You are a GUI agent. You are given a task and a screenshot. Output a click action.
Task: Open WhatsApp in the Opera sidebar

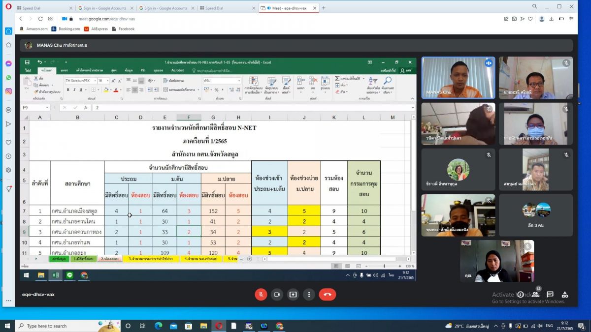[x=8, y=77]
